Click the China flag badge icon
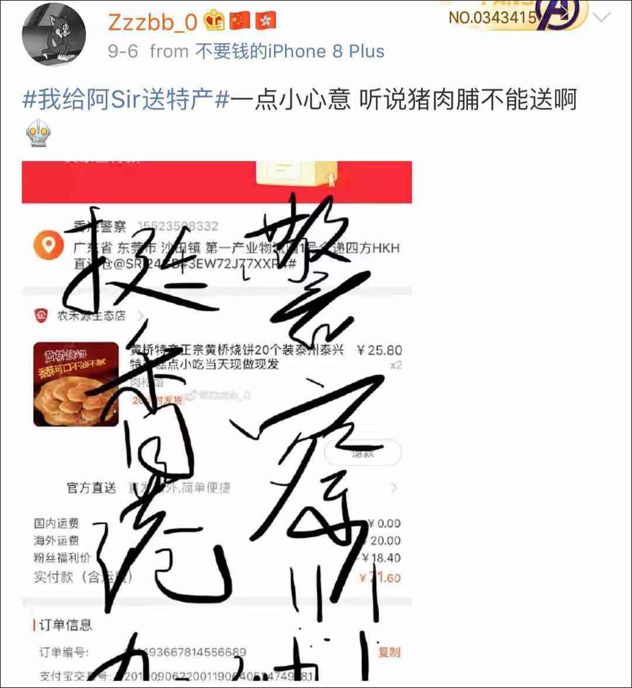This screenshot has width=632, height=688. click(239, 20)
